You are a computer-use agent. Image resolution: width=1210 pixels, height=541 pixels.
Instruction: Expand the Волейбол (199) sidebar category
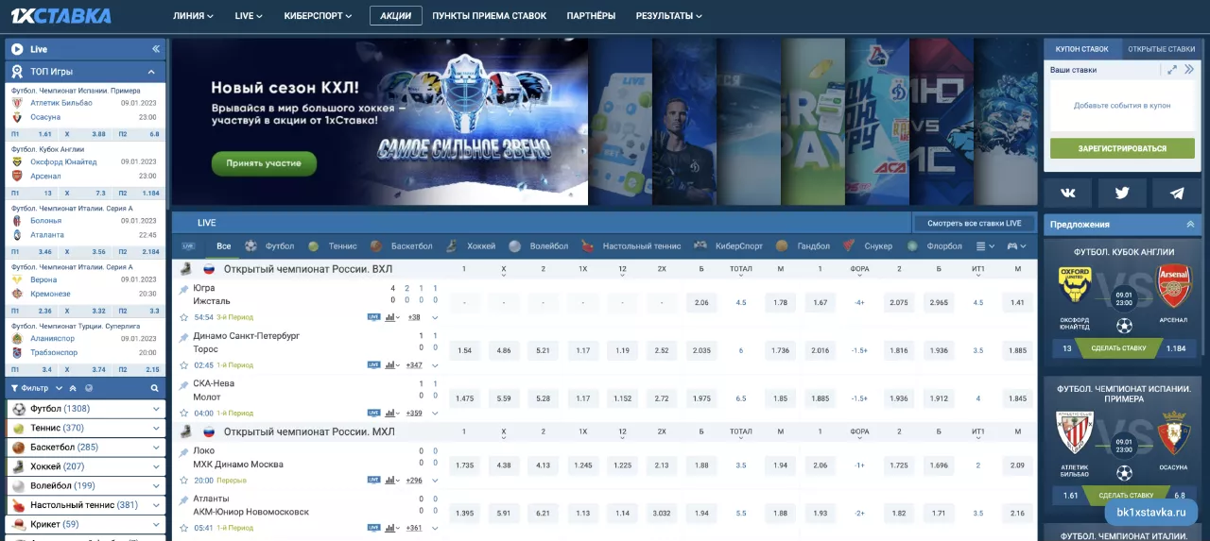[156, 485]
